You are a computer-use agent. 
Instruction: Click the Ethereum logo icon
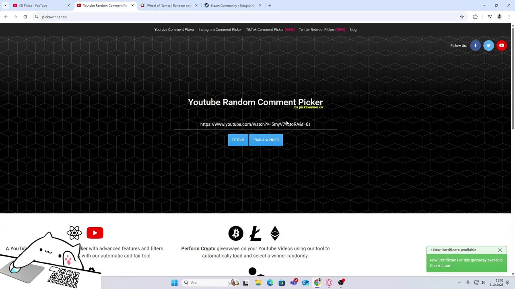tap(275, 233)
